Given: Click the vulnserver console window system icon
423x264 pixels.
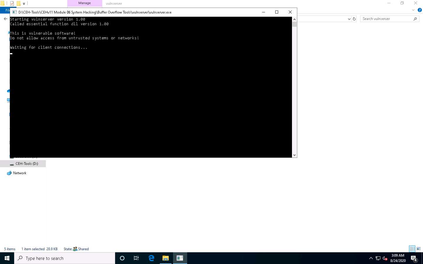Looking at the screenshot, I should click(x=14, y=12).
